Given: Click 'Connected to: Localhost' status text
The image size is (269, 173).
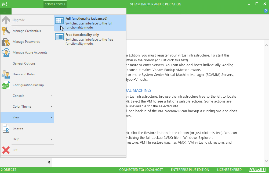Looking at the screenshot, I should point(141,170).
